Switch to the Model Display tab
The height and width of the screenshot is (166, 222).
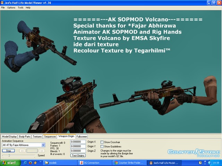click(9, 137)
